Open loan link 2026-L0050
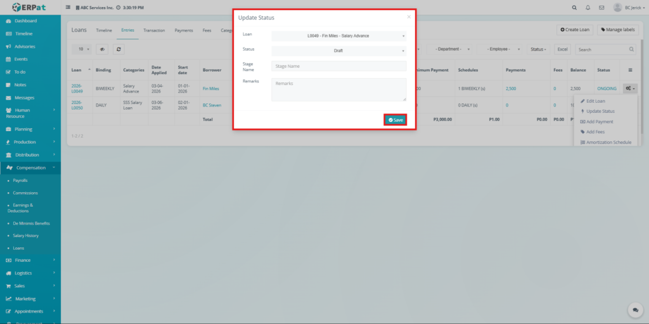649x324 pixels. coord(77,105)
